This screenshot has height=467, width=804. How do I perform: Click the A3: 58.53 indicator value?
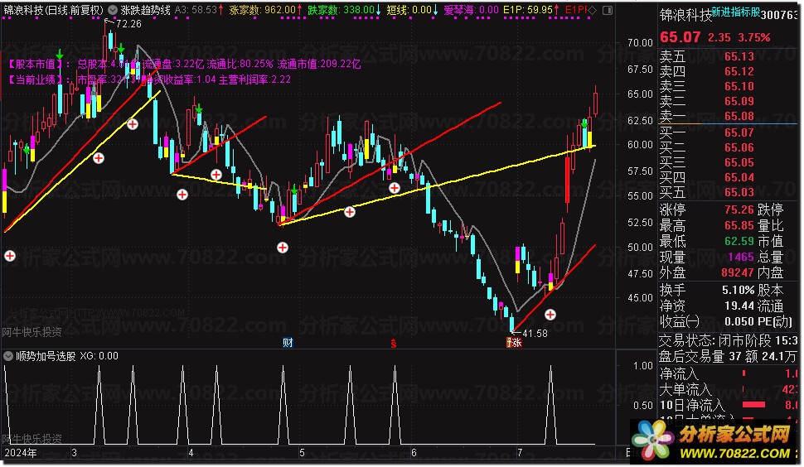(199, 10)
